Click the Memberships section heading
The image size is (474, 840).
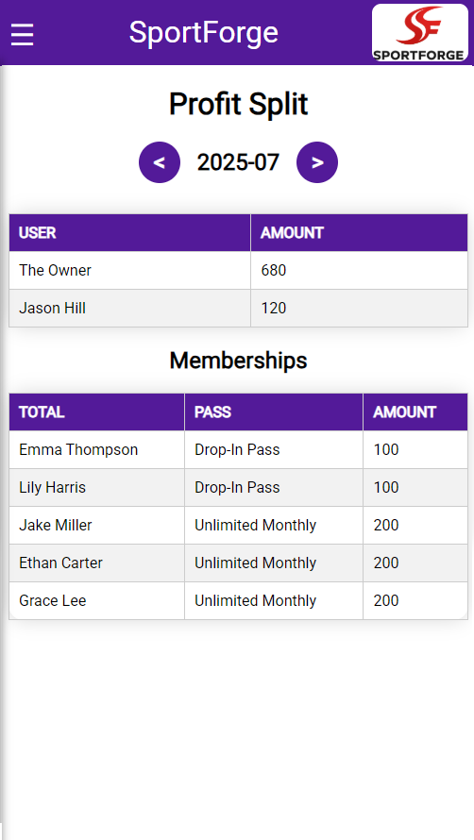click(238, 361)
